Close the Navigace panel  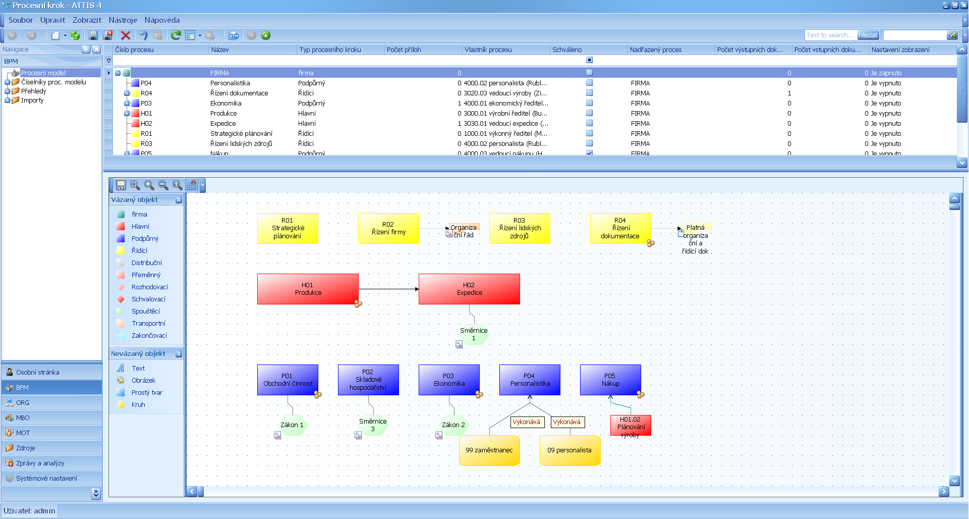tap(96, 49)
